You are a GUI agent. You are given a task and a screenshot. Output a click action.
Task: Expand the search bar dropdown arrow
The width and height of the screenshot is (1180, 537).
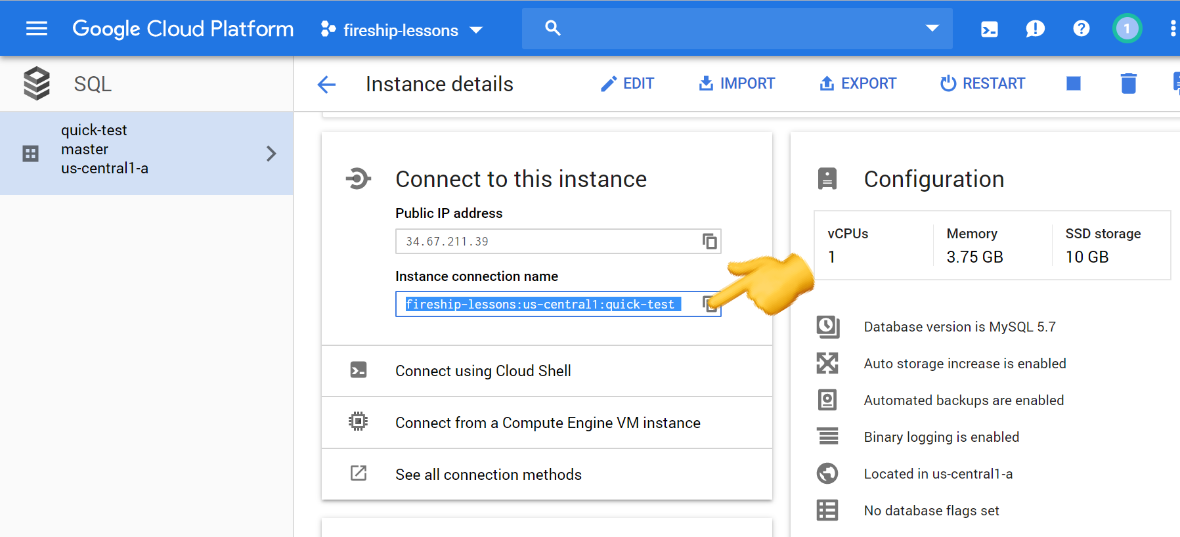pyautogui.click(x=932, y=28)
